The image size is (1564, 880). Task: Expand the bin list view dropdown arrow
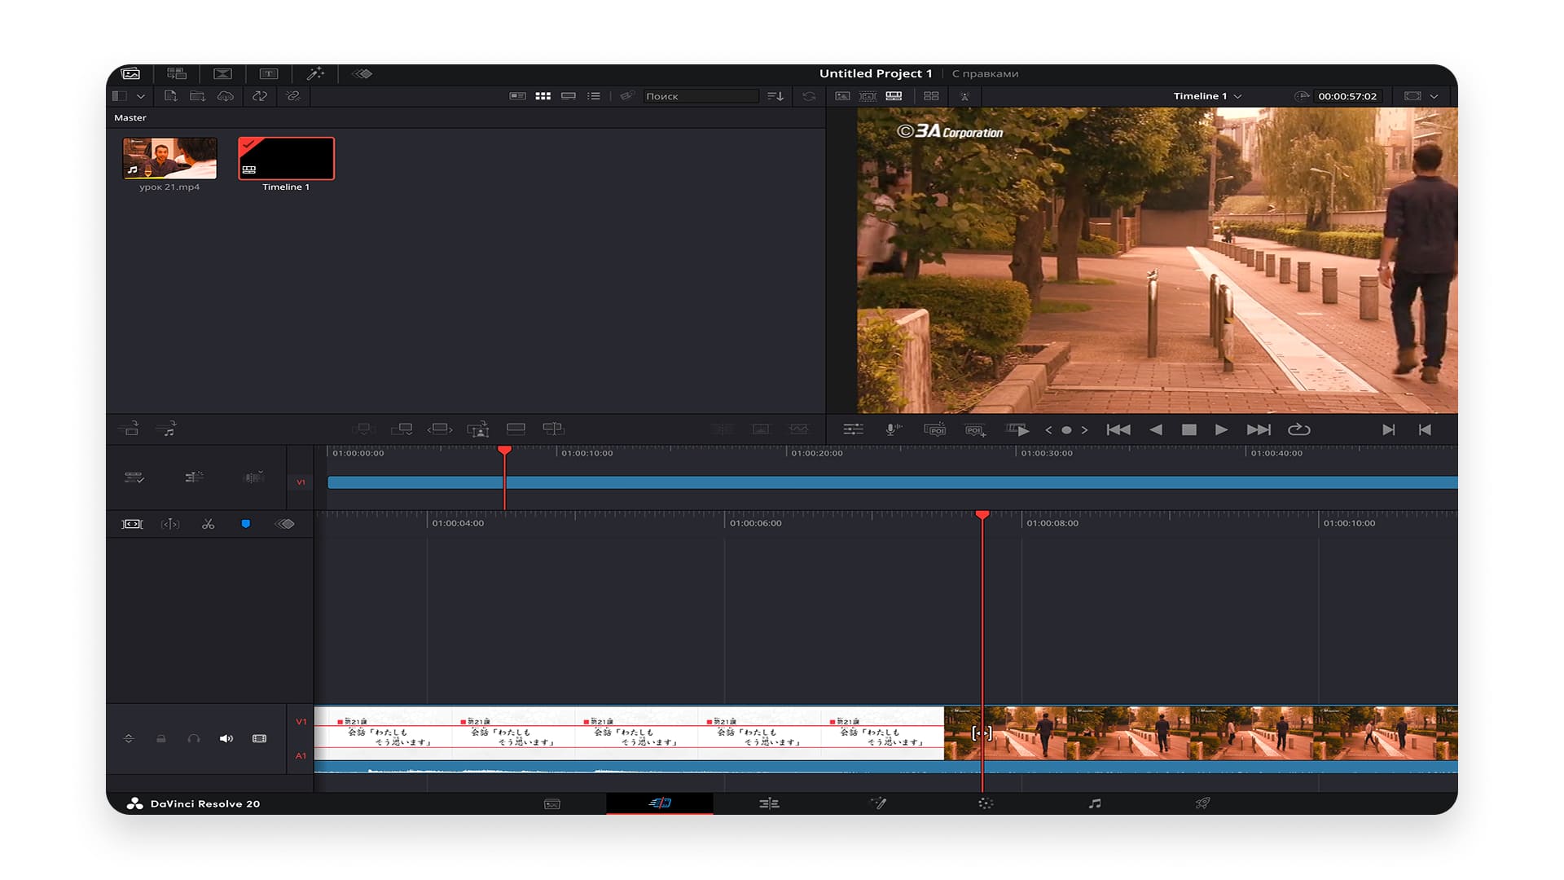tap(141, 96)
